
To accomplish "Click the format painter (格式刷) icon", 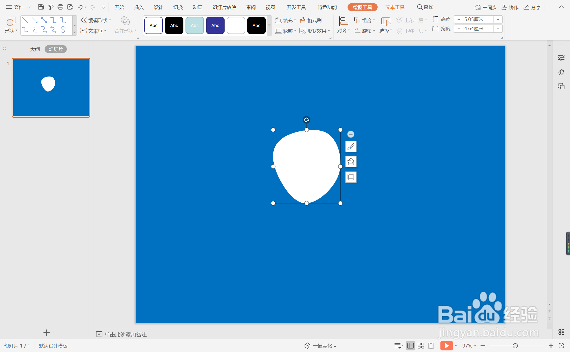I will 303,20.
